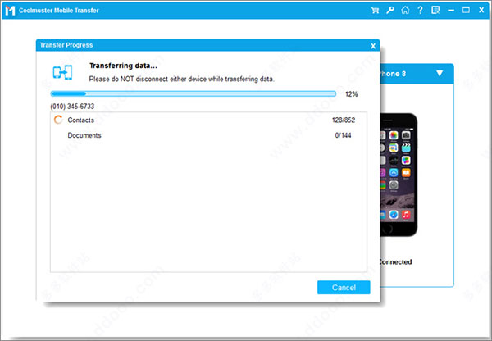
Task: Click the transfer progress bar
Action: tap(193, 93)
